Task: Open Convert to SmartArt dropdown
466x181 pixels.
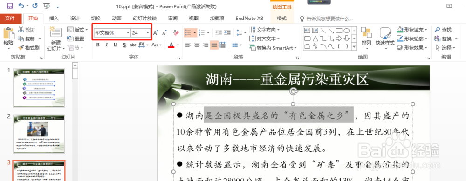Action: (x=273, y=48)
